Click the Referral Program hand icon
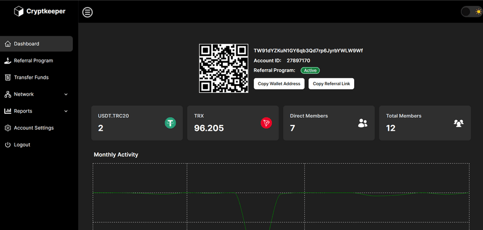The image size is (483, 230). (x=8, y=61)
